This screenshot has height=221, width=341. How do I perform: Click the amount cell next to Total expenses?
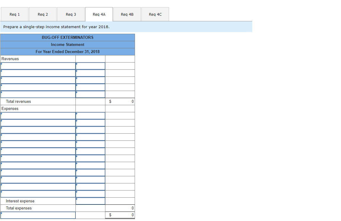(x=120, y=208)
